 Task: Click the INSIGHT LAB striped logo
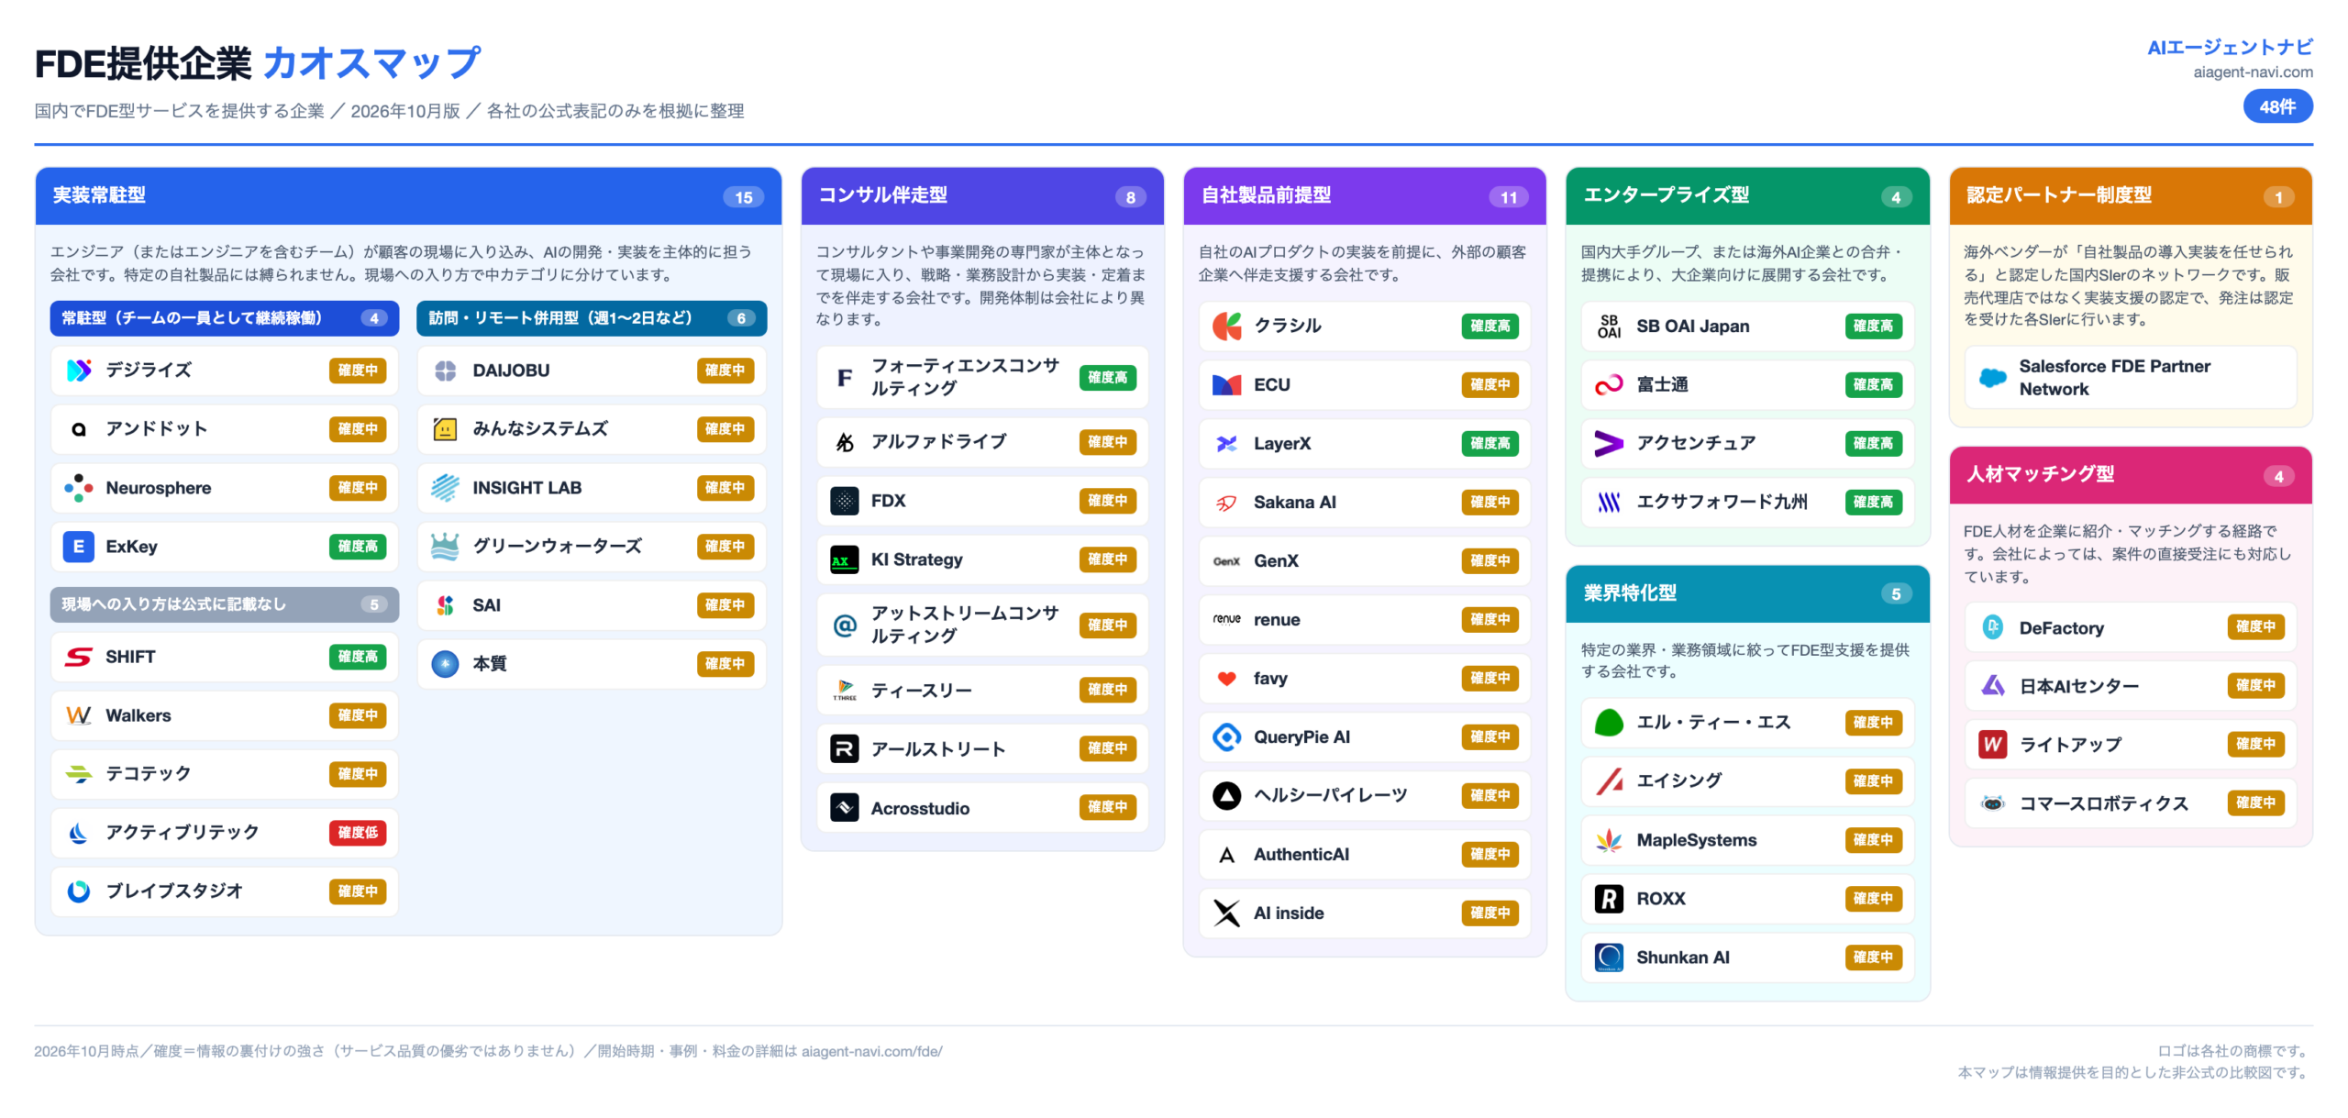click(446, 488)
